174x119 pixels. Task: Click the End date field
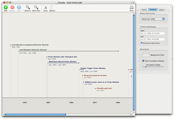click(x=153, y=39)
